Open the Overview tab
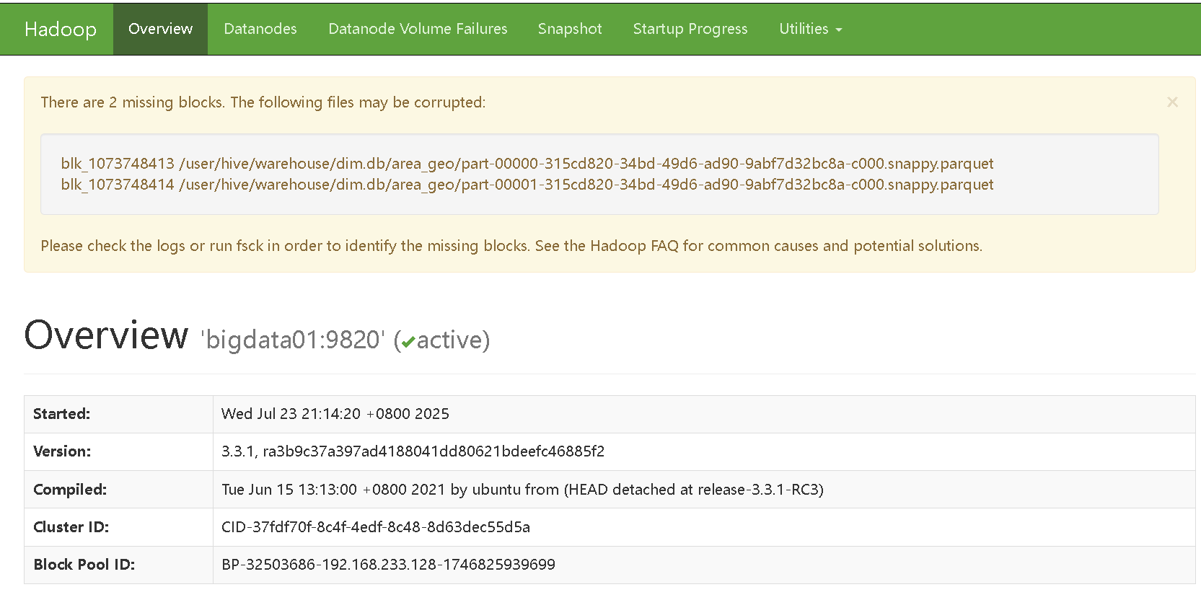 tap(160, 29)
